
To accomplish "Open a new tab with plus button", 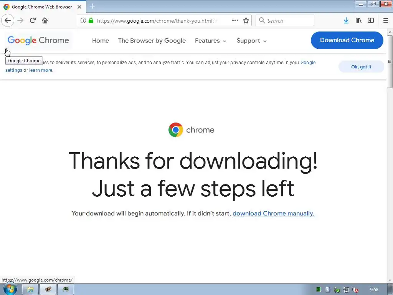I will 92,6.
